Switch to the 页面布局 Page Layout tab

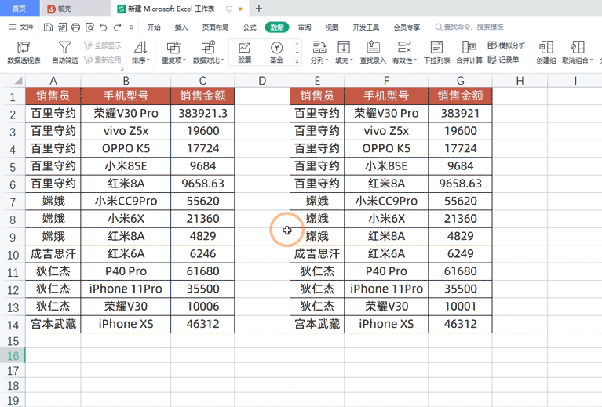[215, 27]
